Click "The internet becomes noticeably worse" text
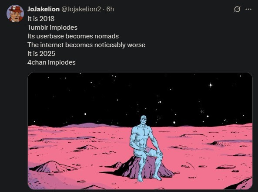 pos(86,45)
